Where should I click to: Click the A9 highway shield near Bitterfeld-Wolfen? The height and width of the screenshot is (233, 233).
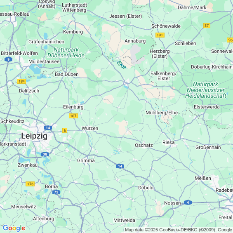pos(8,59)
